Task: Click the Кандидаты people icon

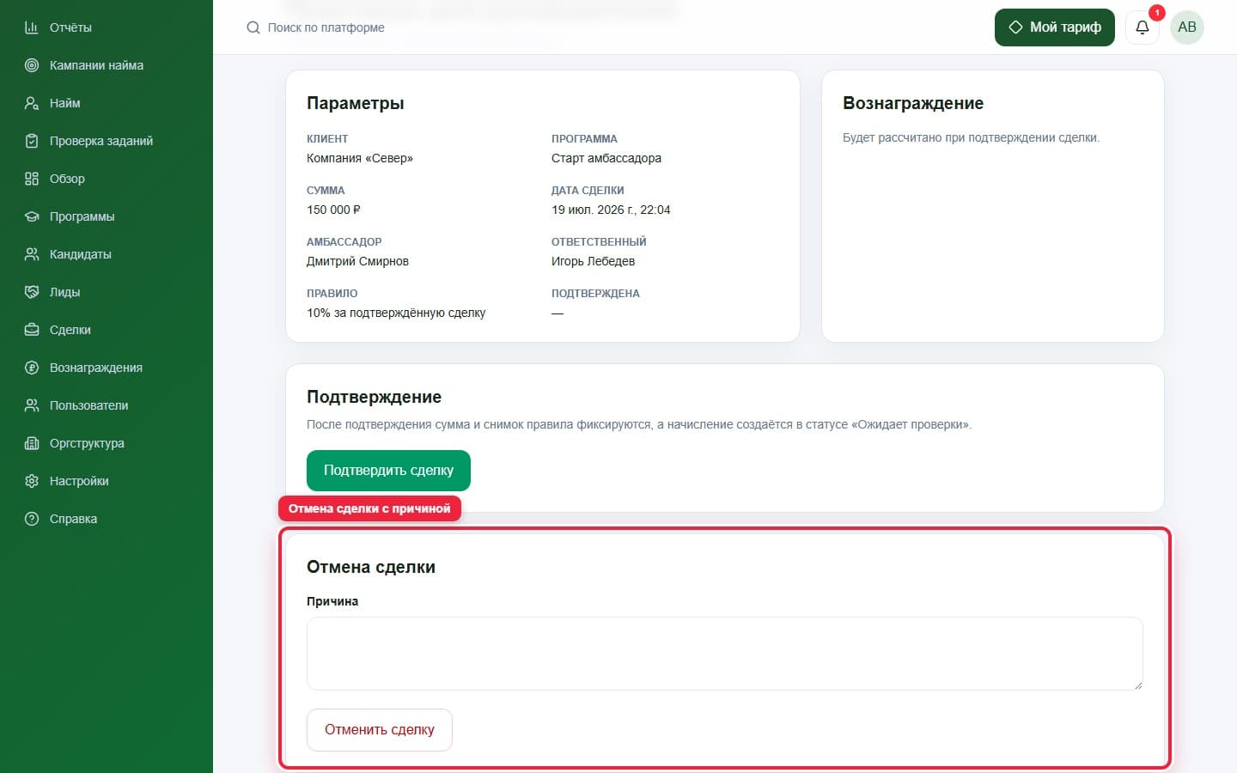Action: point(32,254)
